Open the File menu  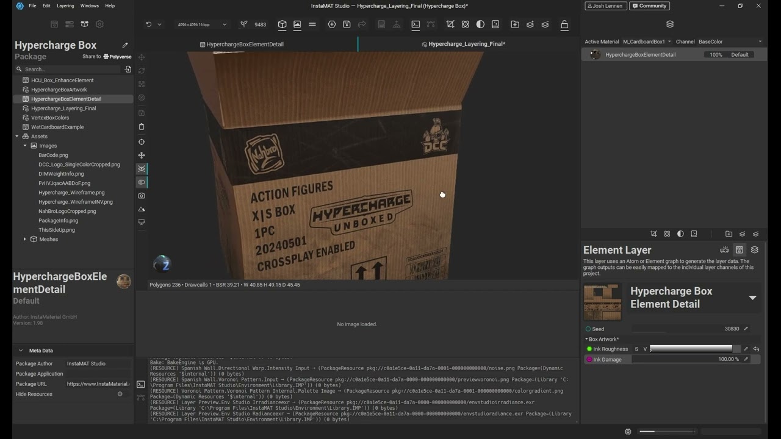point(32,5)
